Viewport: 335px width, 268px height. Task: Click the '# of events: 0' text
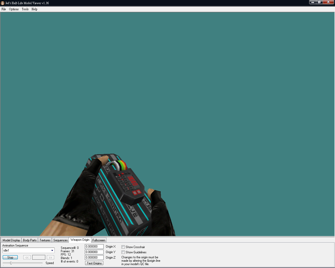69,261
